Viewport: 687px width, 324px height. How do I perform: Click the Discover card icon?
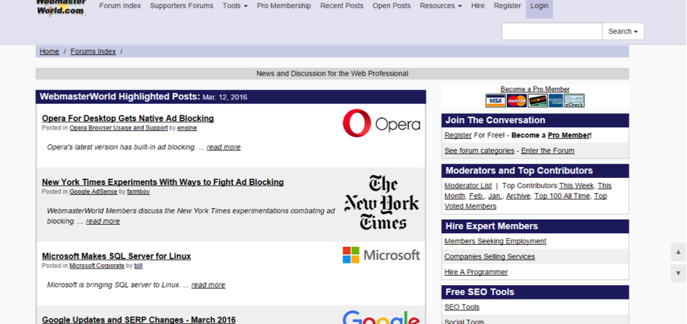pos(538,101)
